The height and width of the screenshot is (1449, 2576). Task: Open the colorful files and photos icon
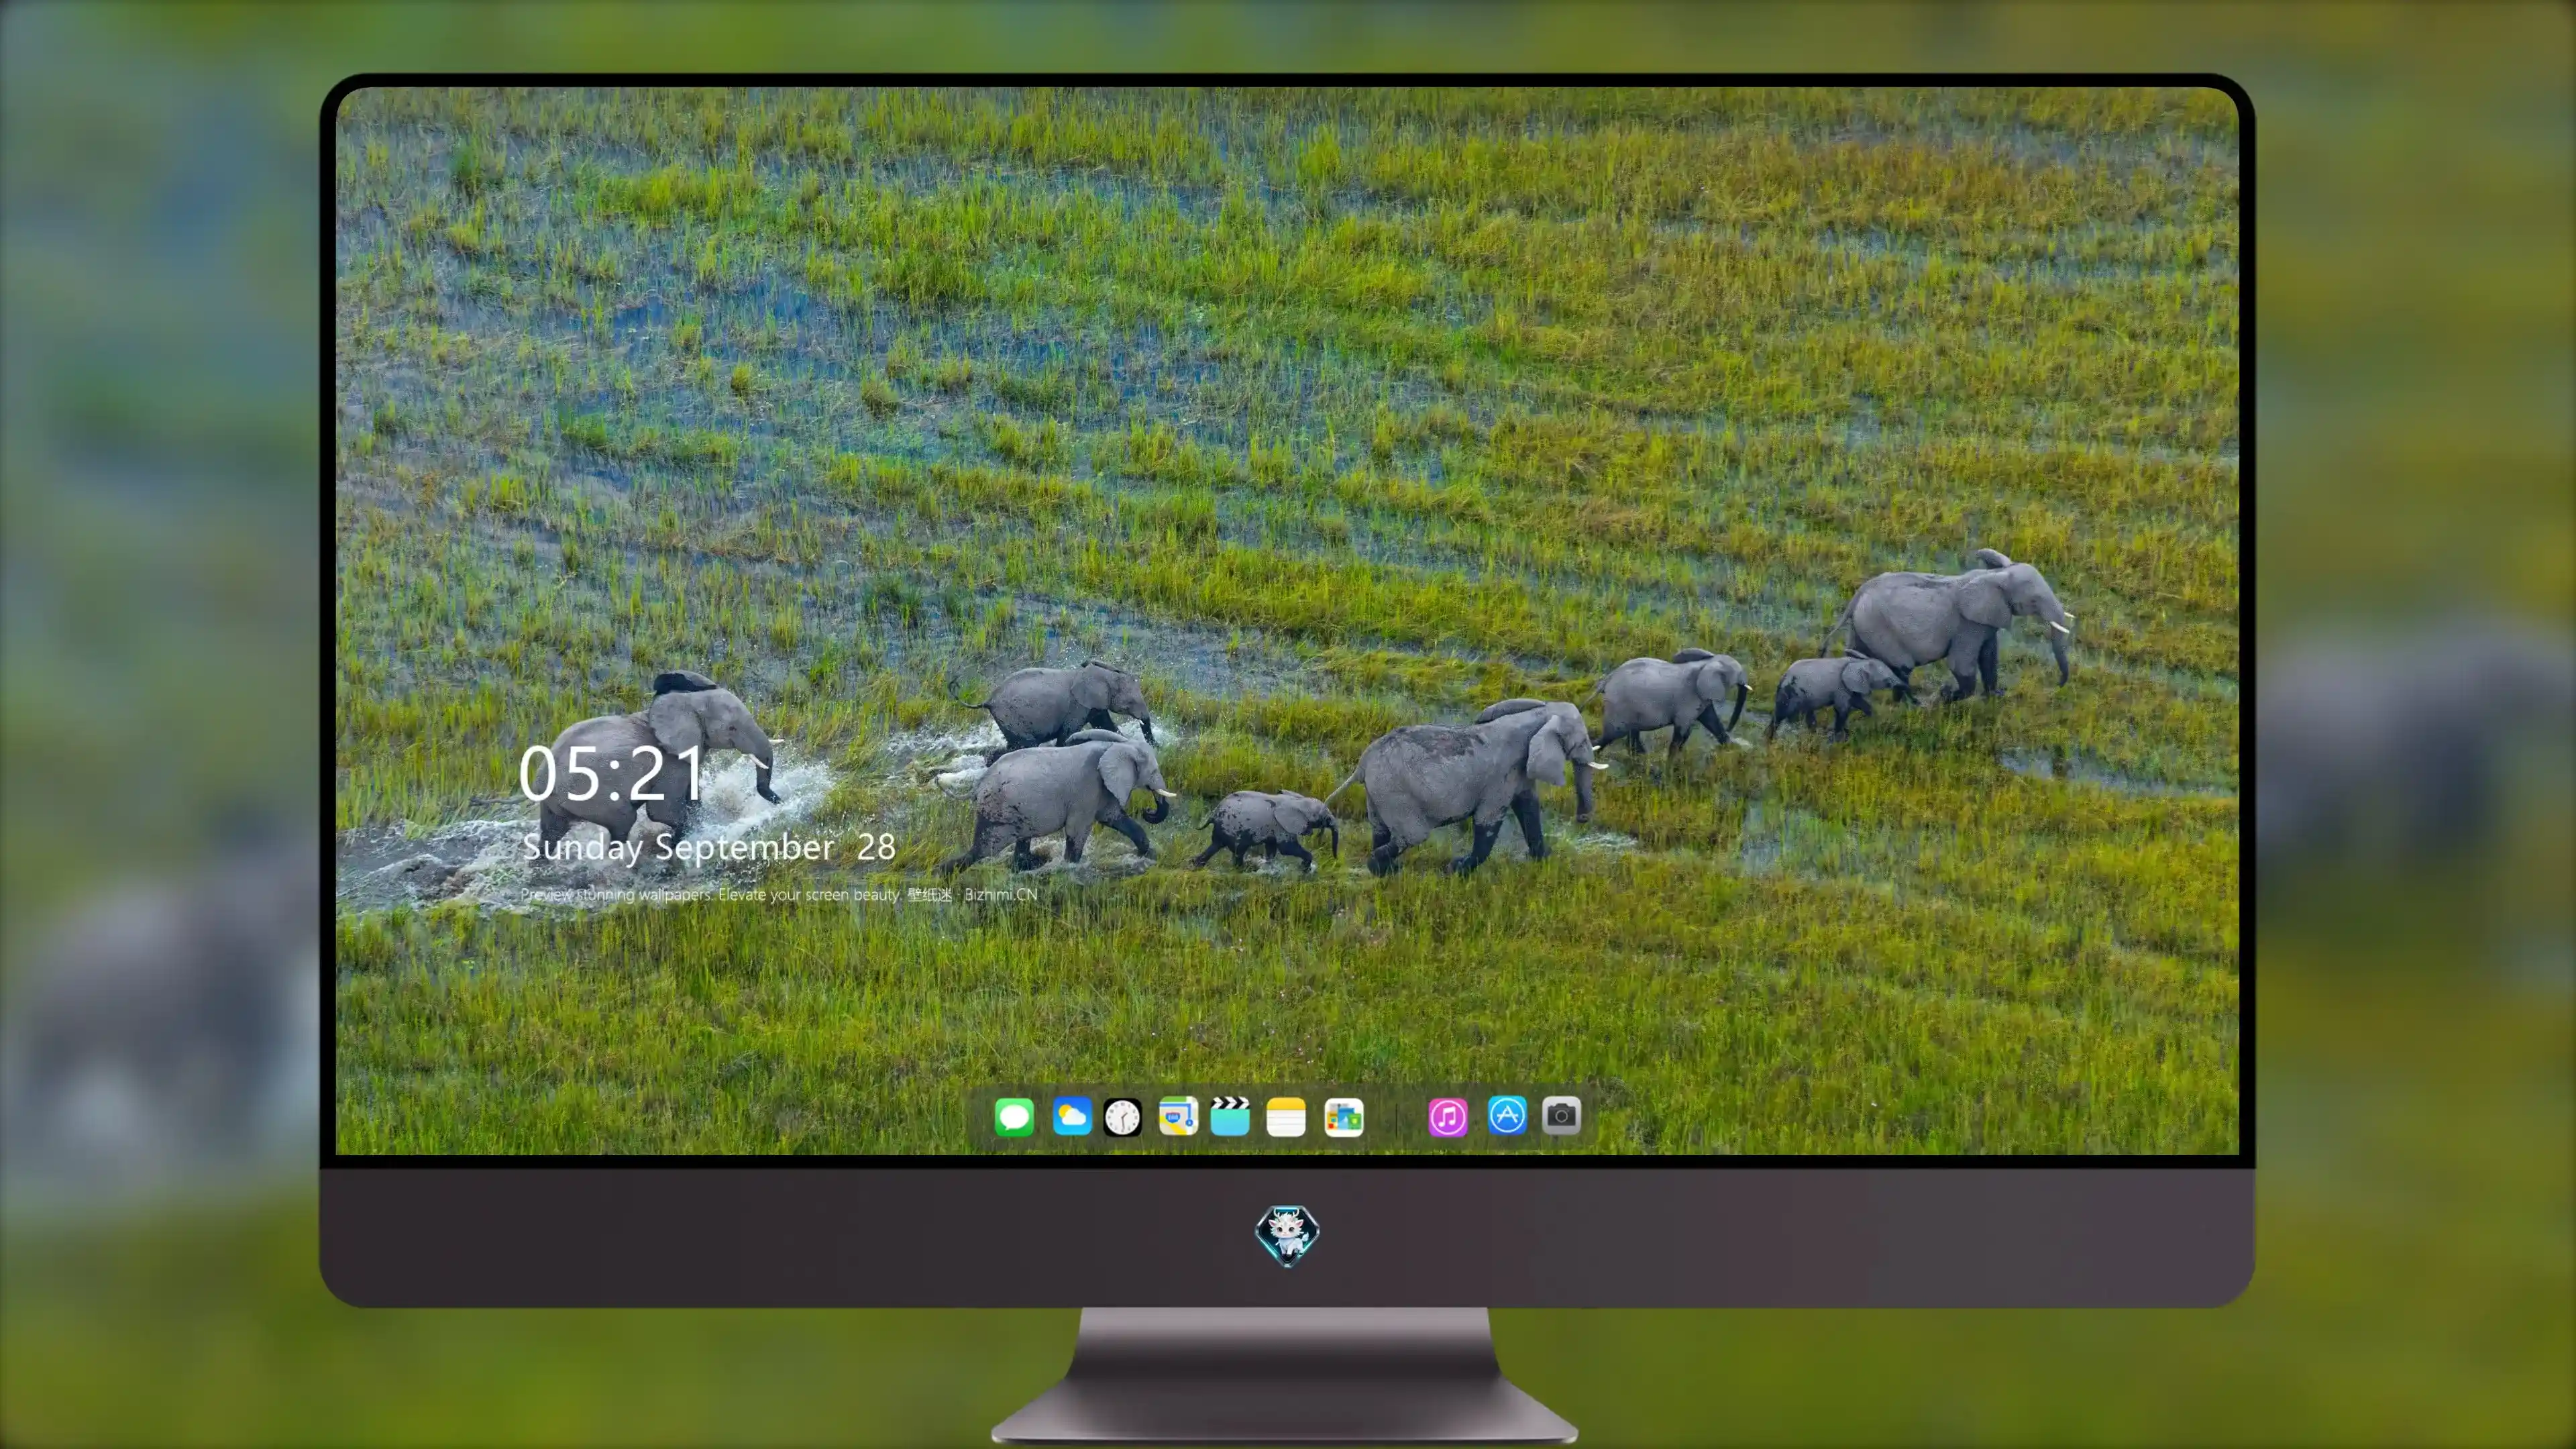click(1344, 1117)
